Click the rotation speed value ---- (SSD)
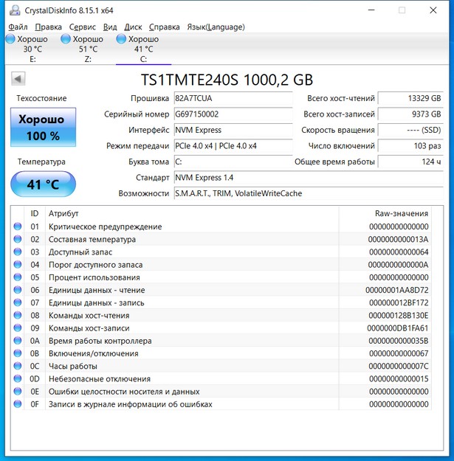 tap(410, 130)
